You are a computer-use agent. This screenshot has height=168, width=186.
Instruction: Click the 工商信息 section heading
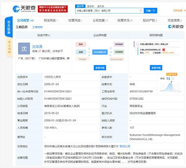click(22, 27)
